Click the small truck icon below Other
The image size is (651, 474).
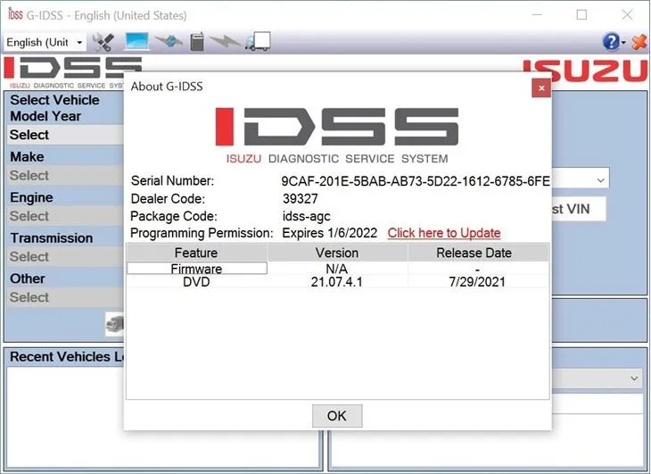[114, 324]
